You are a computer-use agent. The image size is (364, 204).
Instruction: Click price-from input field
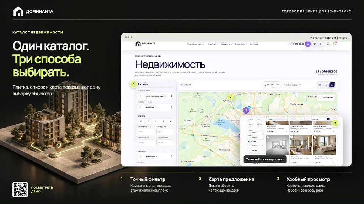[x=146, y=132]
